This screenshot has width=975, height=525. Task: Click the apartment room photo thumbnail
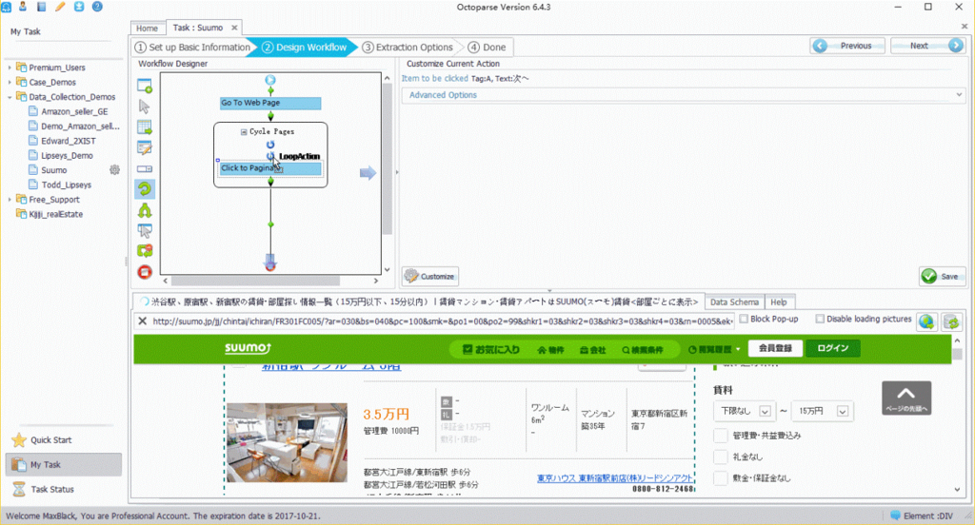(x=287, y=442)
